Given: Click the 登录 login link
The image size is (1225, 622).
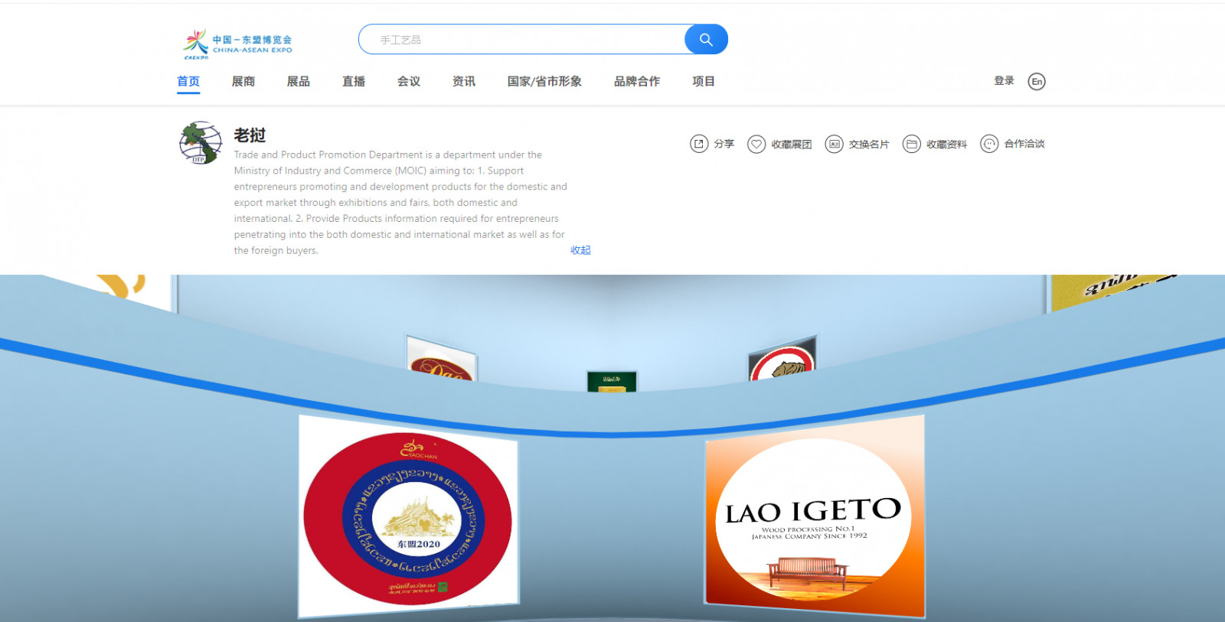Looking at the screenshot, I should pyautogui.click(x=1004, y=80).
